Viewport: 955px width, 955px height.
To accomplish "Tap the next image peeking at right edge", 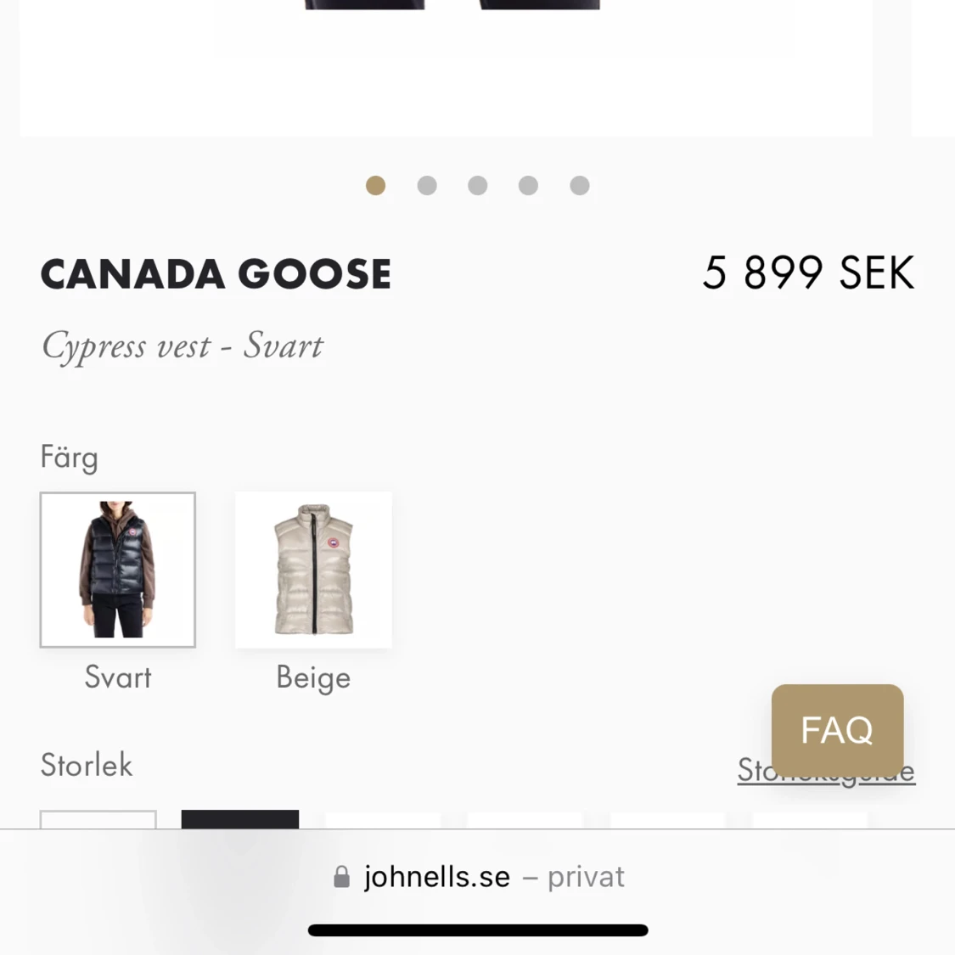I will tap(932, 68).
